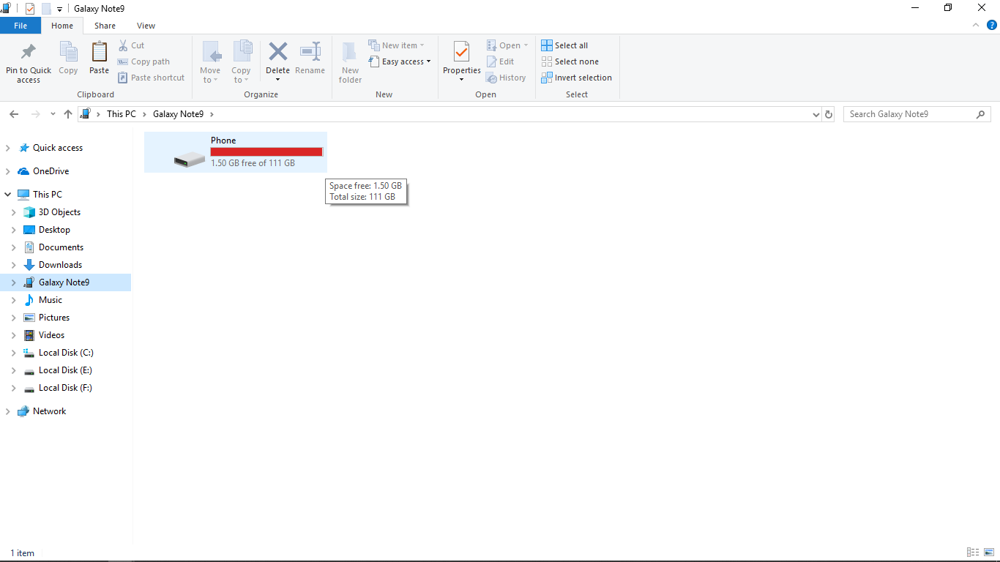Image resolution: width=1000 pixels, height=562 pixels.
Task: Open the Properties checkmark icon
Action: coord(461,52)
